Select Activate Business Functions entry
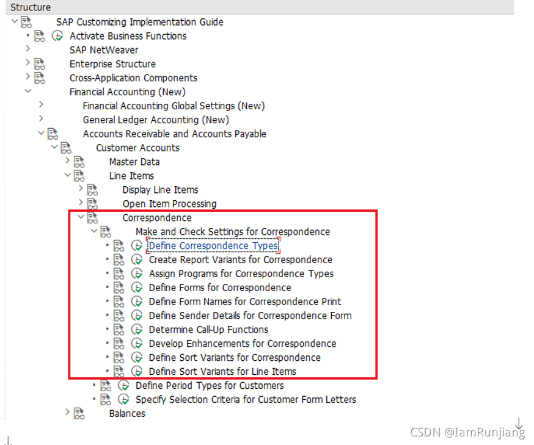 [x=128, y=36]
